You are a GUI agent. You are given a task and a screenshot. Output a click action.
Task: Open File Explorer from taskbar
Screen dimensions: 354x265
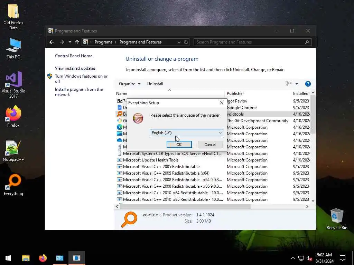click(x=26, y=258)
